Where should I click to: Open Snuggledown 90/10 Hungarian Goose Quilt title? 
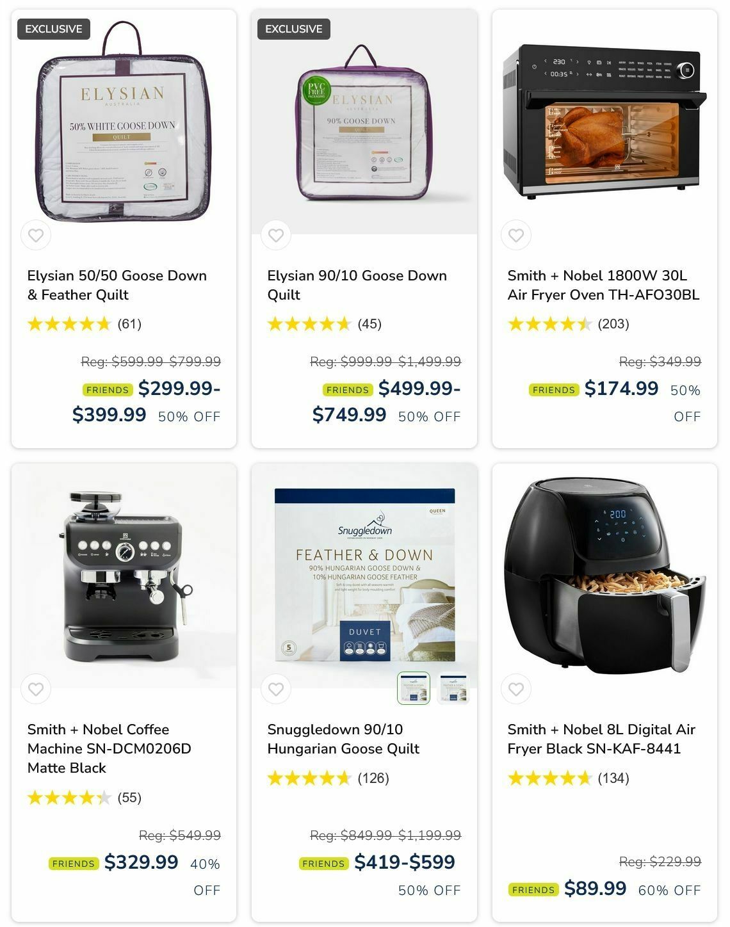tap(343, 739)
